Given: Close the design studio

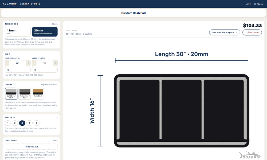Looking at the screenshot, I should pyautogui.click(x=258, y=4).
